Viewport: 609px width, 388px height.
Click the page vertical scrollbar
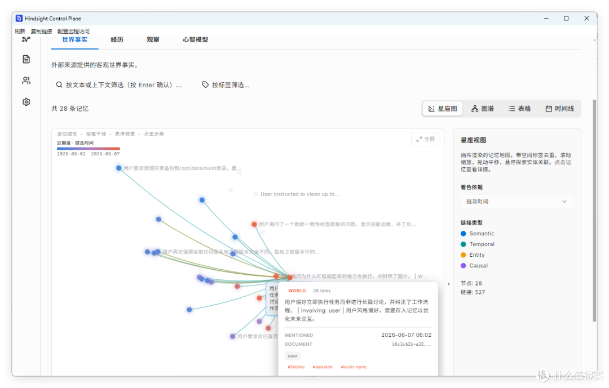coord(594,211)
